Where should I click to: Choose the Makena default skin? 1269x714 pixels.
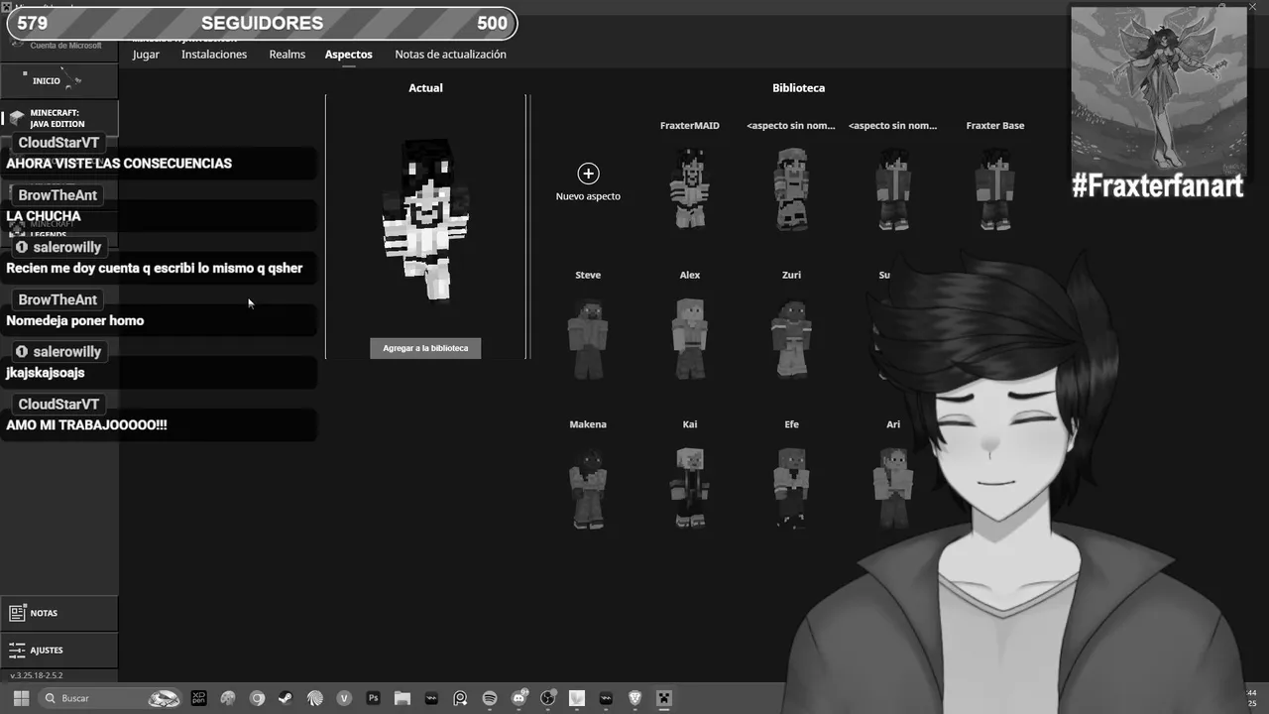588,487
